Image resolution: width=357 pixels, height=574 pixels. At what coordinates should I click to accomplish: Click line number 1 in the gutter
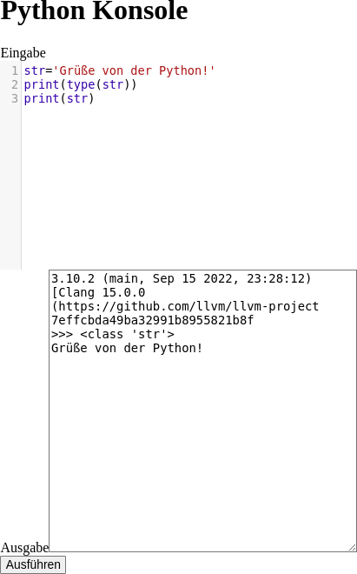coord(15,70)
